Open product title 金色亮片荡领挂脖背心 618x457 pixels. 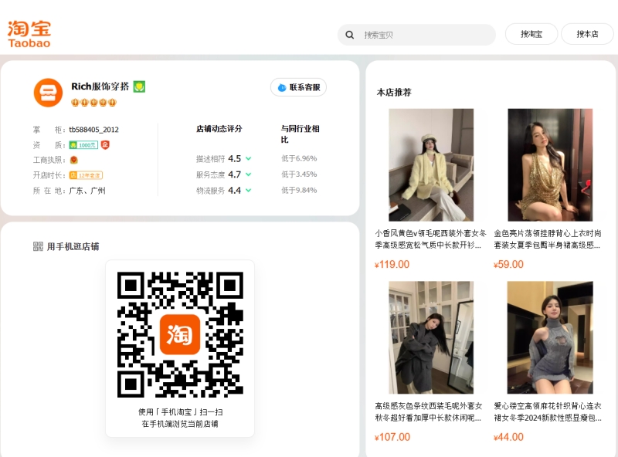click(548, 239)
